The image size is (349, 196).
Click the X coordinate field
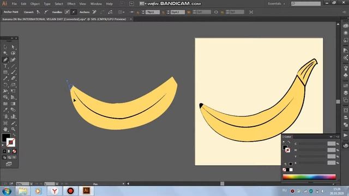pos(153,12)
